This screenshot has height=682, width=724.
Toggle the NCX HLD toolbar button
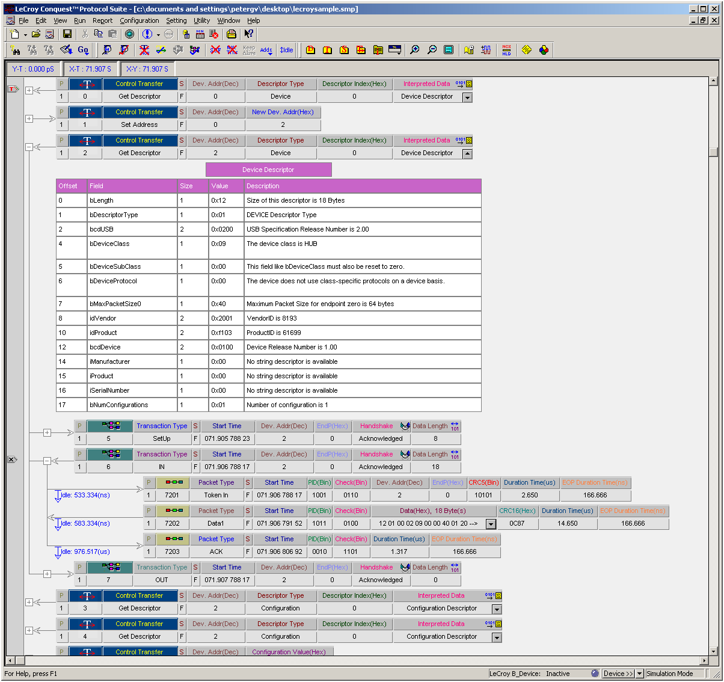(506, 50)
